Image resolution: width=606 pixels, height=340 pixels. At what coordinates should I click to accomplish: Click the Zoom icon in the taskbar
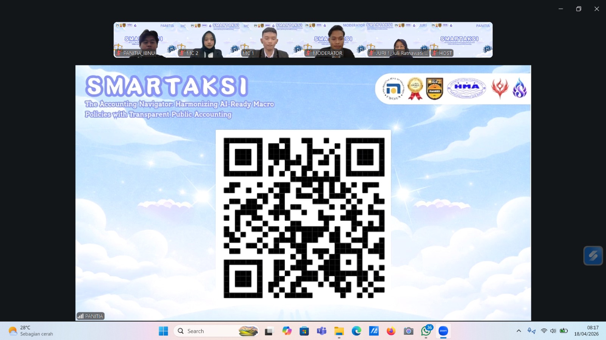443,331
